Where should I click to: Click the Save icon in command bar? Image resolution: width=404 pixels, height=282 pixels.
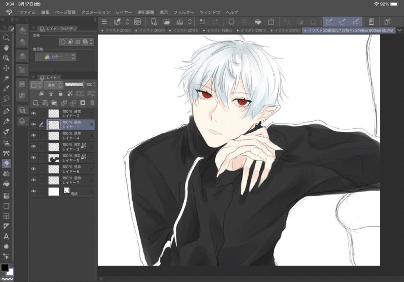(180, 22)
